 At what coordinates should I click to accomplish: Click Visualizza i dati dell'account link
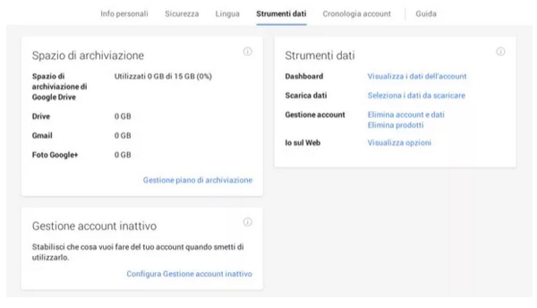click(418, 76)
